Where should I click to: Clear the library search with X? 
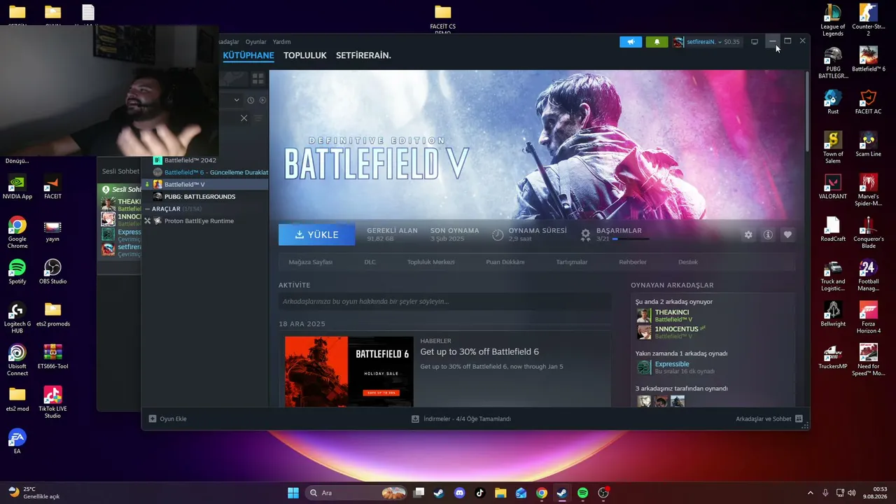[x=244, y=118]
